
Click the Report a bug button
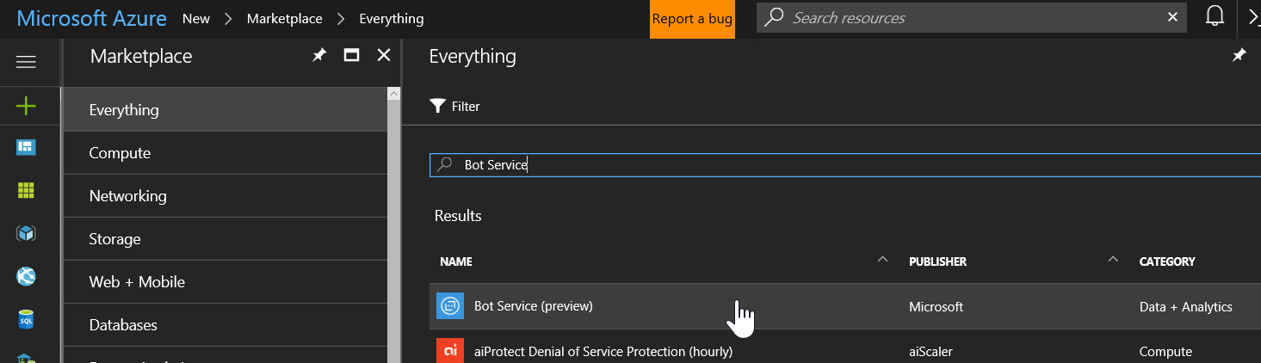coord(692,19)
